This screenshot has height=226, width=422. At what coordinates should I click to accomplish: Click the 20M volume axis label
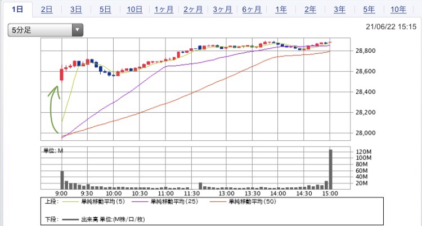tap(361, 183)
